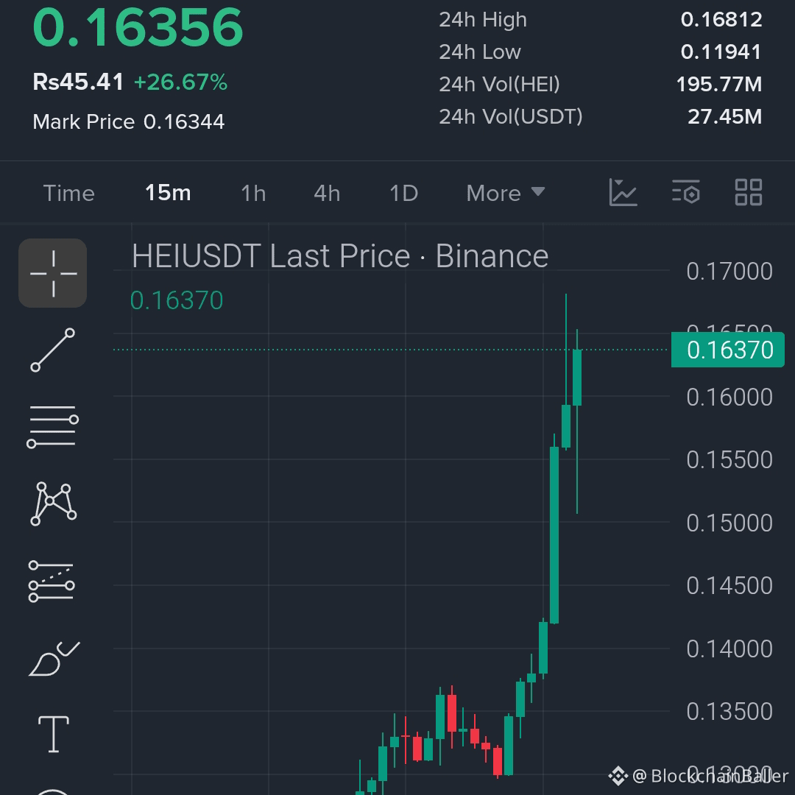Select the 15m interval
The image size is (795, 795).
[168, 193]
